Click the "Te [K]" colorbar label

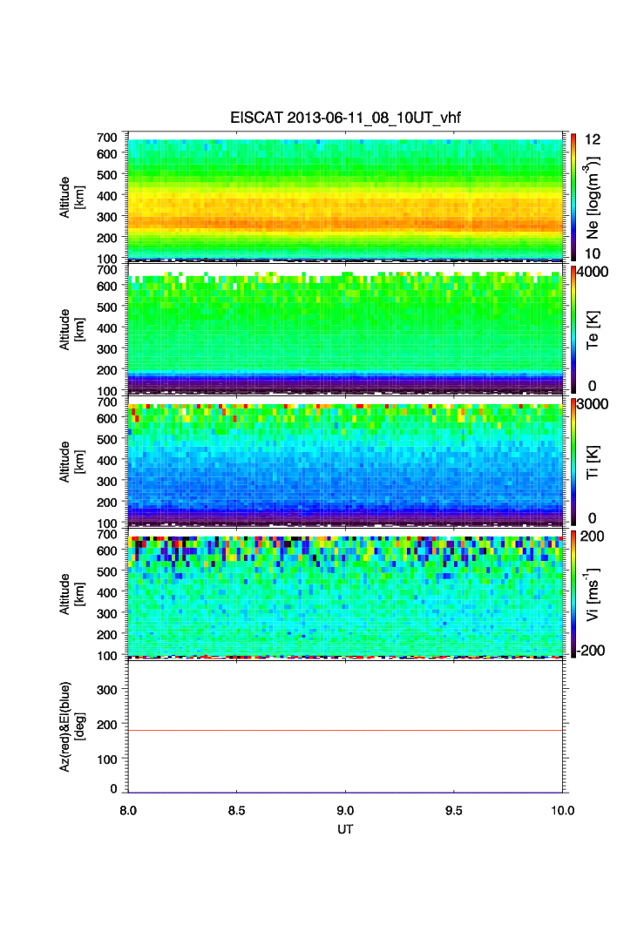coord(594,328)
